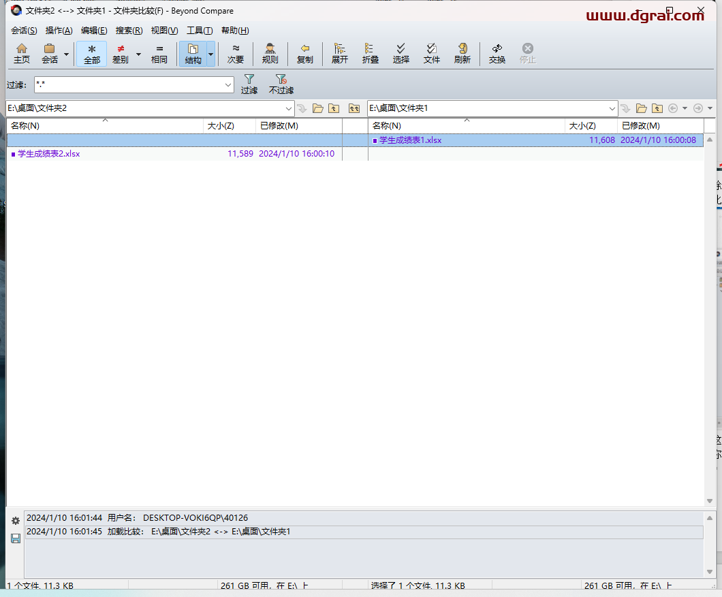
Task: Sort right pane by 名称(N) column
Action: 467,126
